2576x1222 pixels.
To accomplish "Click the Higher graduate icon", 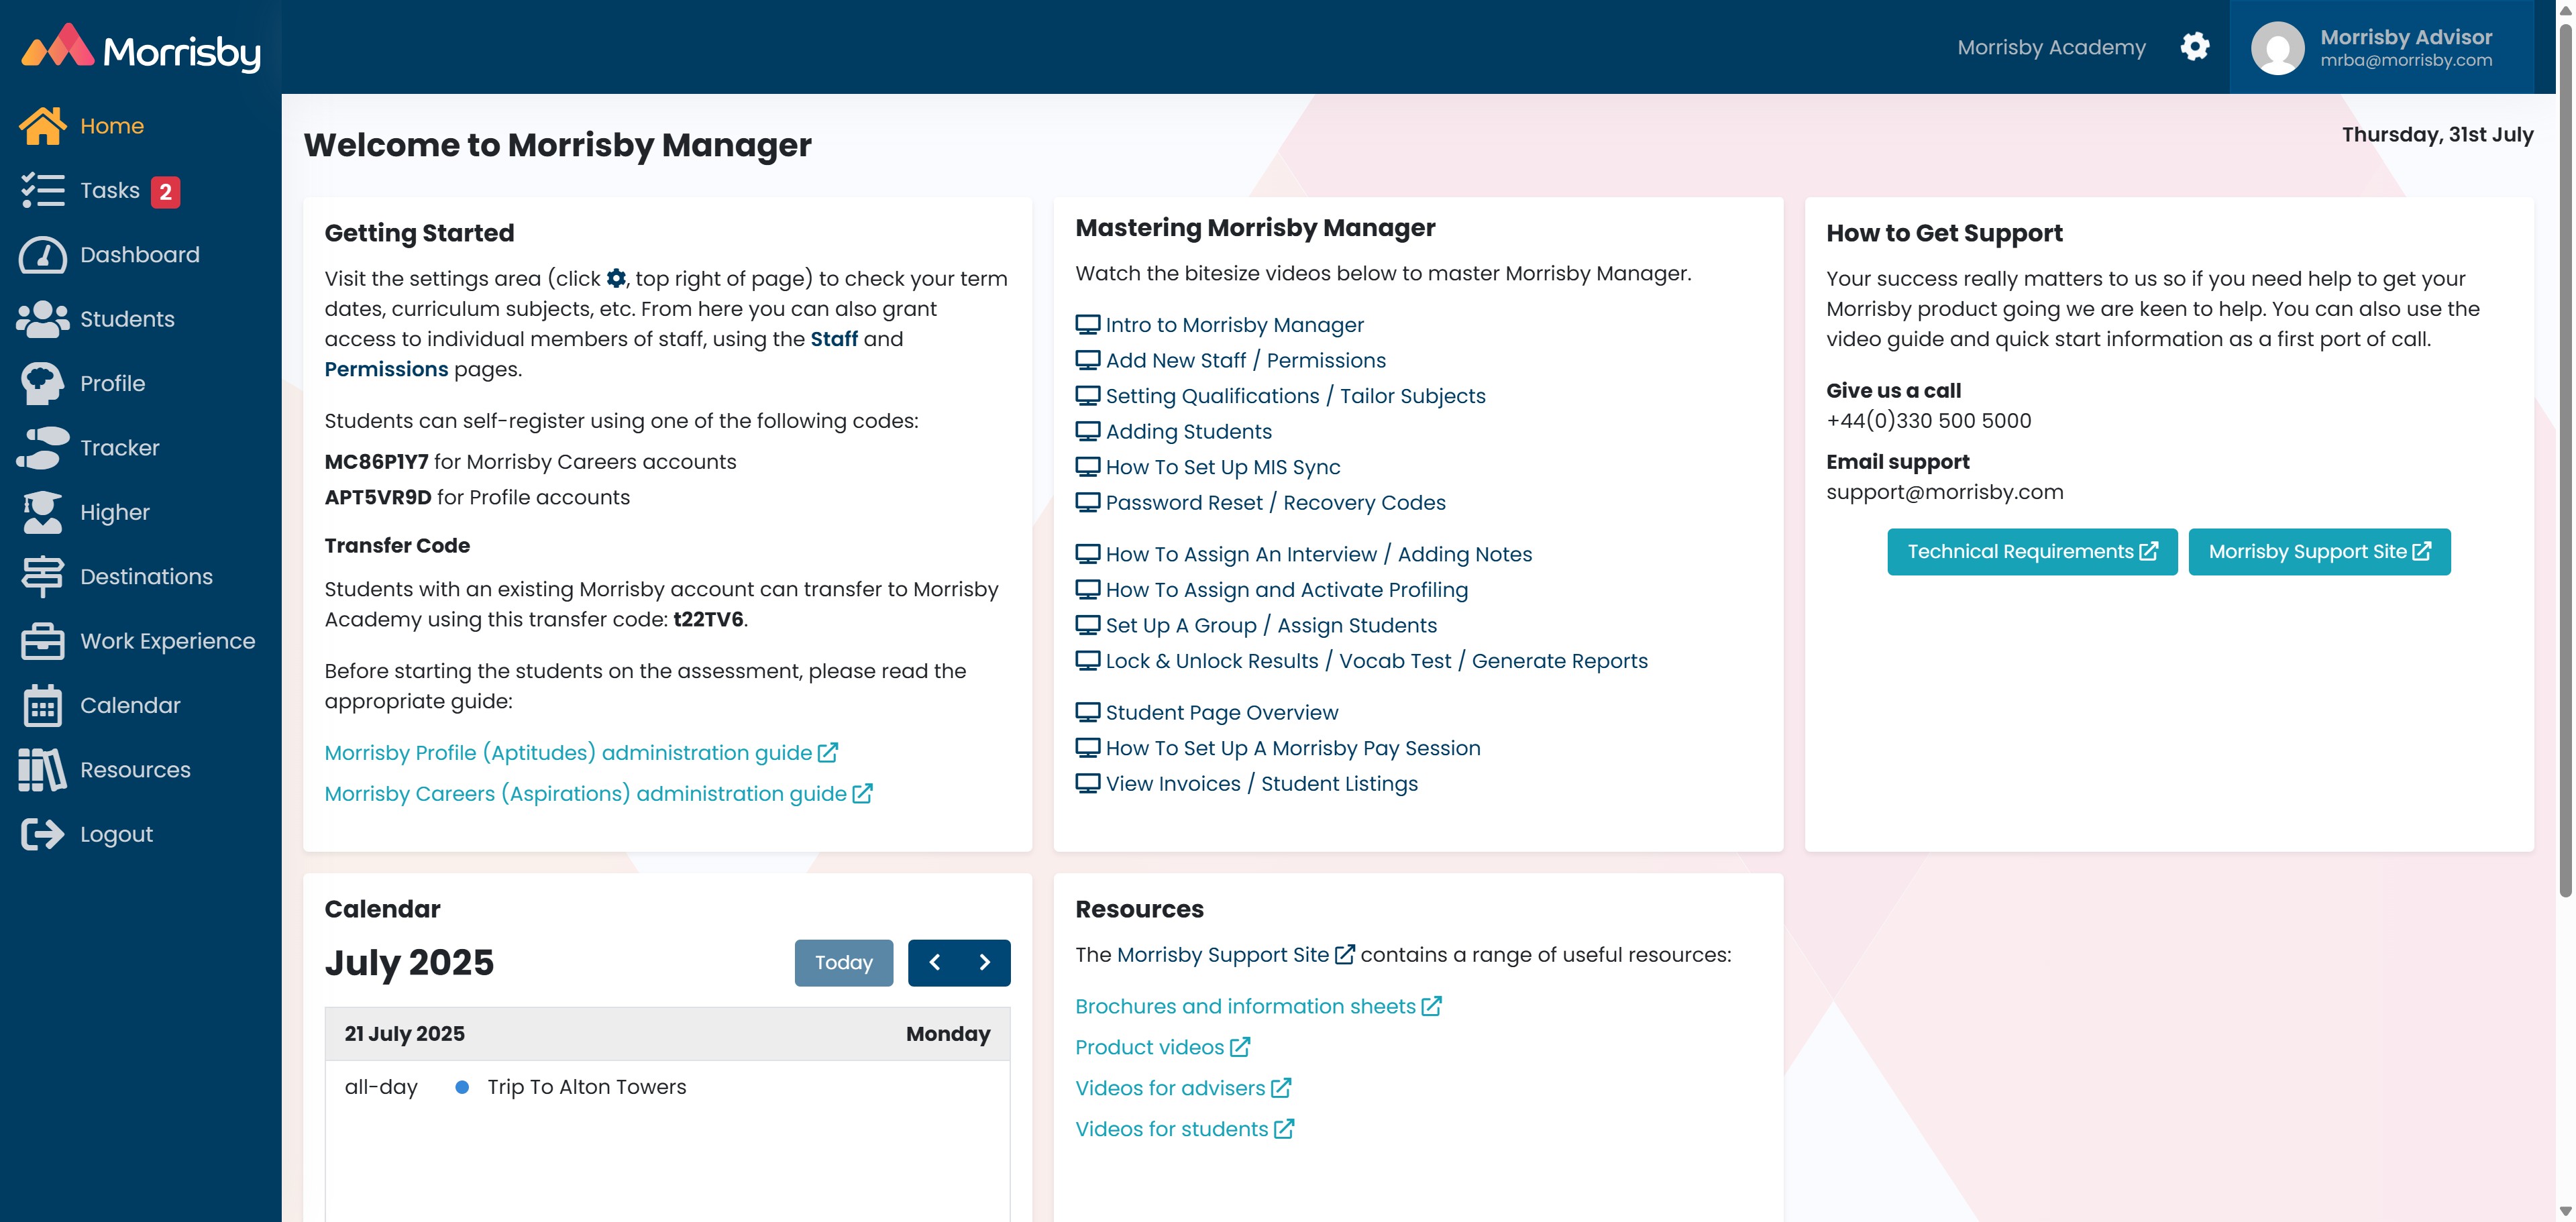I will click(42, 512).
